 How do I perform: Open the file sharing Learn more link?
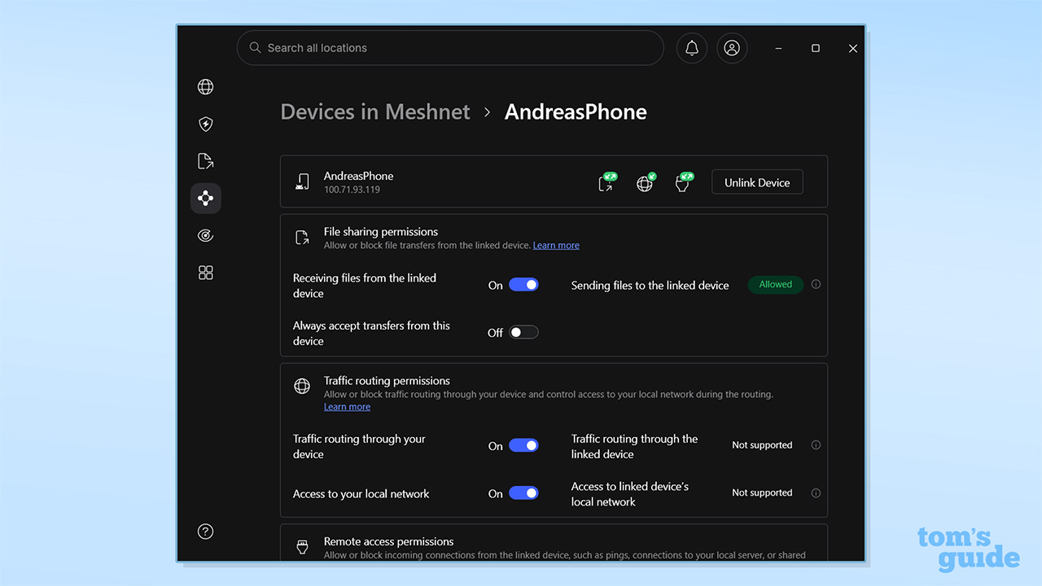coord(556,245)
